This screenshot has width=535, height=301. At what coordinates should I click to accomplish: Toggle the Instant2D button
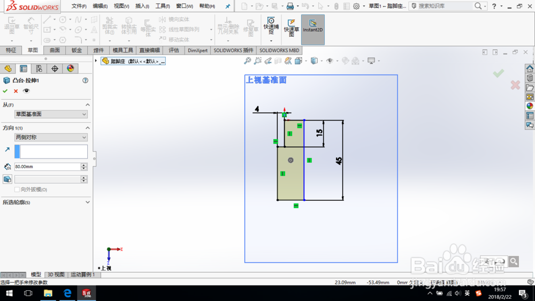pos(312,29)
